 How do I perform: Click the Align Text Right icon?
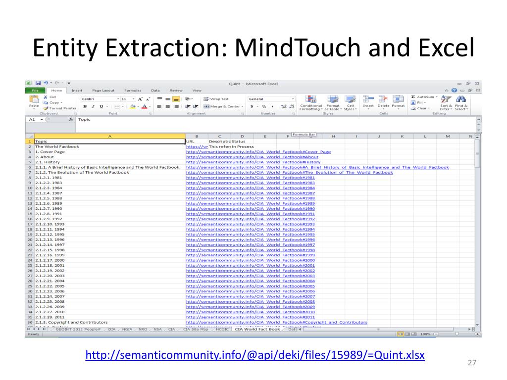coord(176,106)
